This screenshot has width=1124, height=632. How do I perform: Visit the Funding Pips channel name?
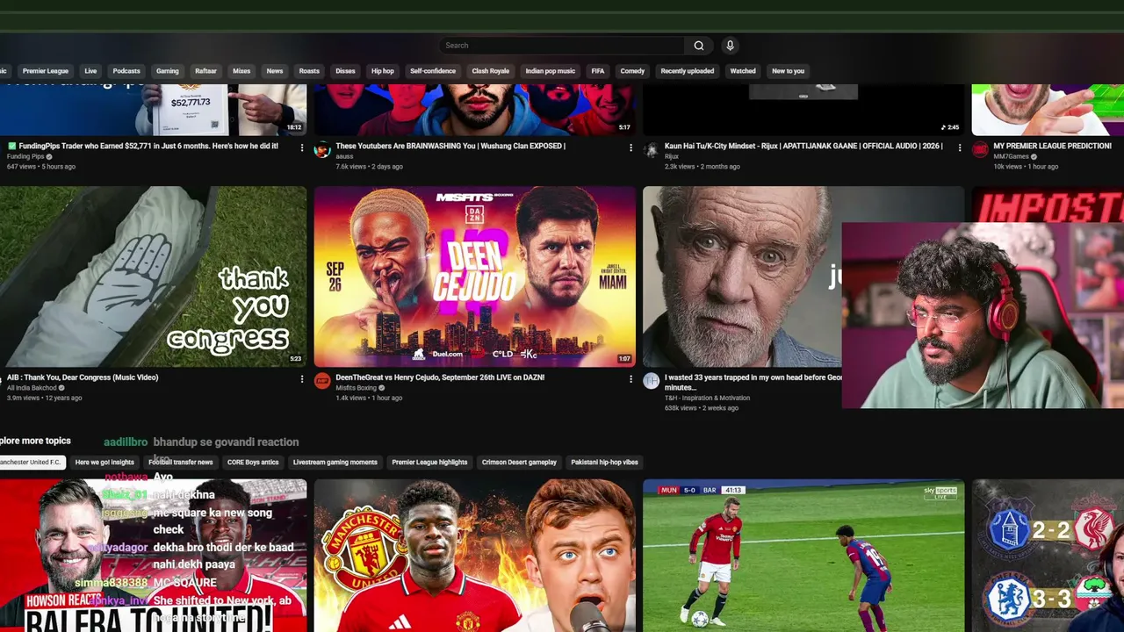coord(25,157)
